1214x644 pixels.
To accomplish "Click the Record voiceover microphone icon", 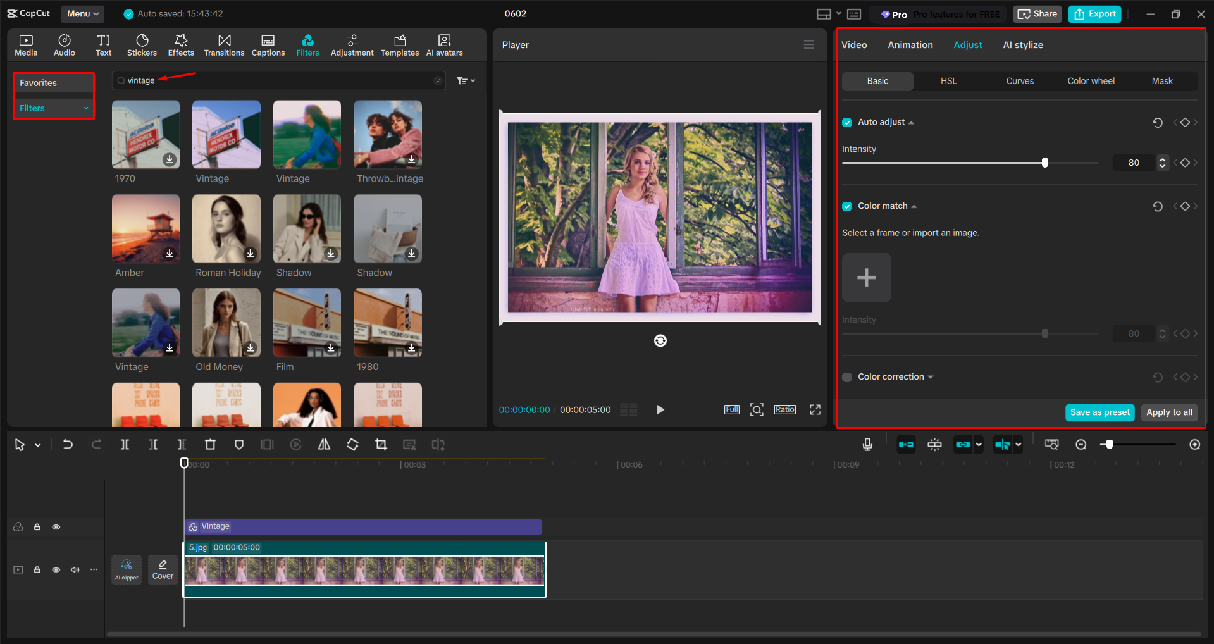I will pyautogui.click(x=867, y=444).
